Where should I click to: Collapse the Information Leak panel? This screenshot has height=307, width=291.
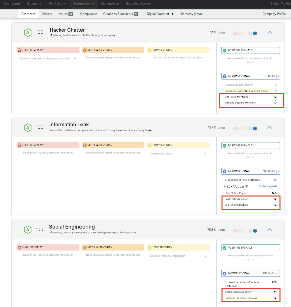click(x=269, y=128)
